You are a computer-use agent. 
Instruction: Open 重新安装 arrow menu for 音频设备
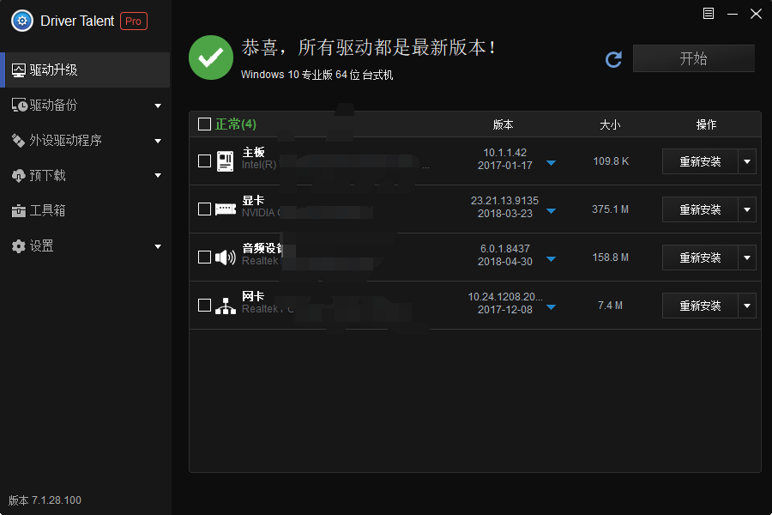coord(747,257)
